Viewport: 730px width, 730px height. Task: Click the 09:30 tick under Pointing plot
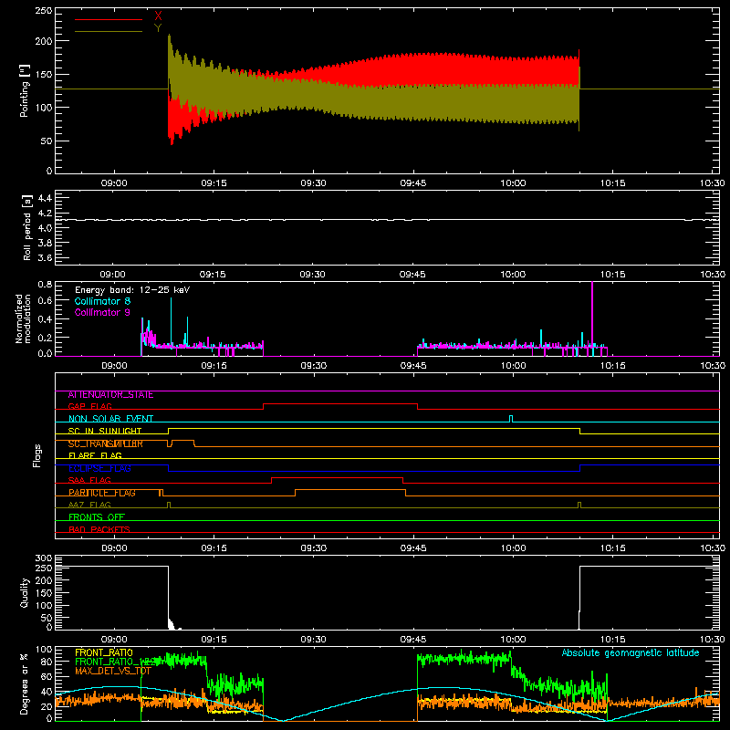[x=313, y=183]
